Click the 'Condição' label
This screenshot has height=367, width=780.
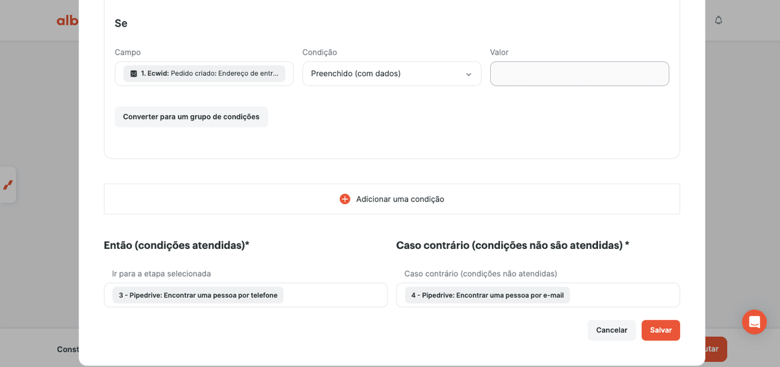tap(319, 52)
